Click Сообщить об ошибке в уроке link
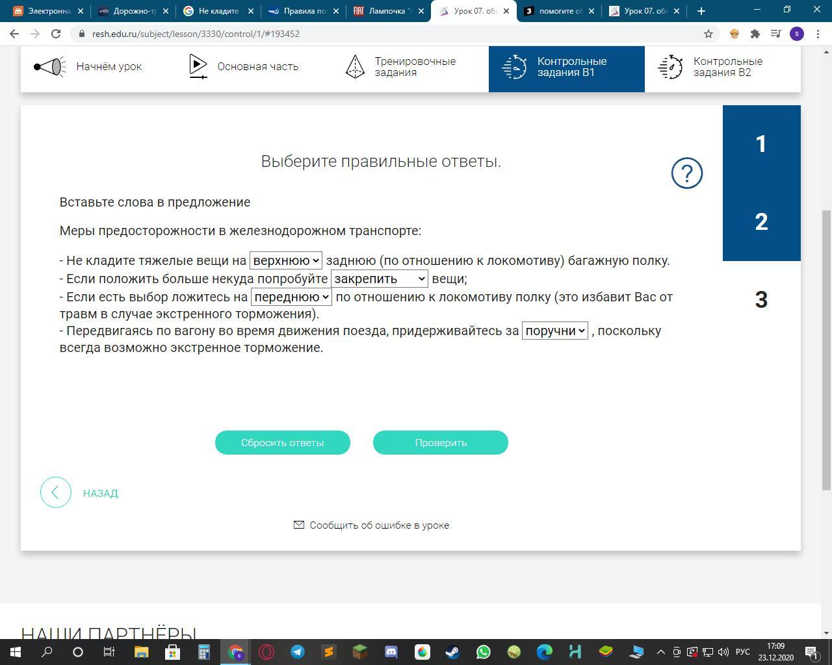 click(x=379, y=525)
